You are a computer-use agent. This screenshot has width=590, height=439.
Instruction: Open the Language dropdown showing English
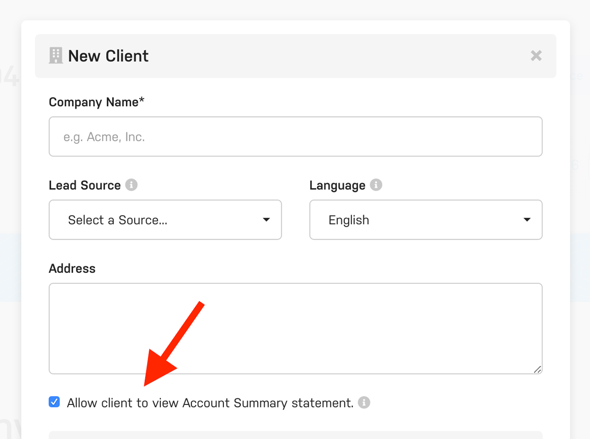(x=426, y=220)
